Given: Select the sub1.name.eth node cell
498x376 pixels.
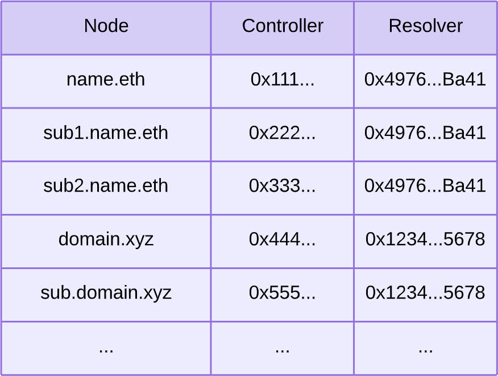Looking at the screenshot, I should tap(106, 133).
